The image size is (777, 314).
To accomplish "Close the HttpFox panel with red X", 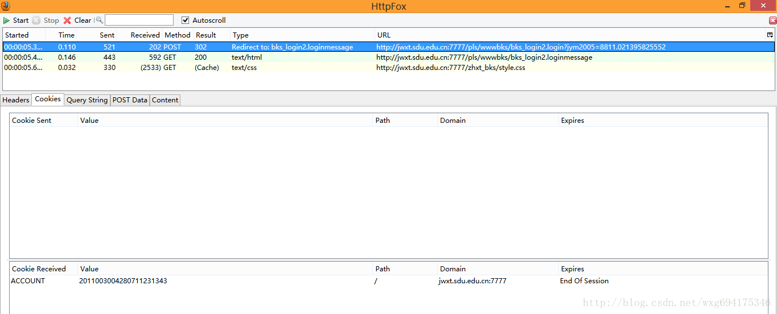I will tap(772, 20).
